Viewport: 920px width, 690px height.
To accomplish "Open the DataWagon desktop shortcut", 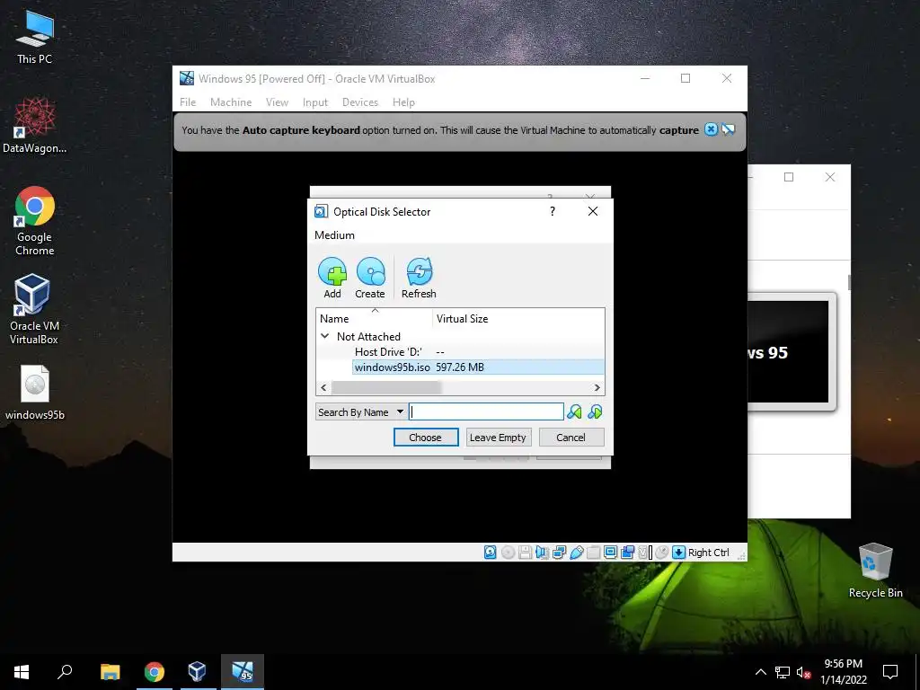I will point(35,126).
